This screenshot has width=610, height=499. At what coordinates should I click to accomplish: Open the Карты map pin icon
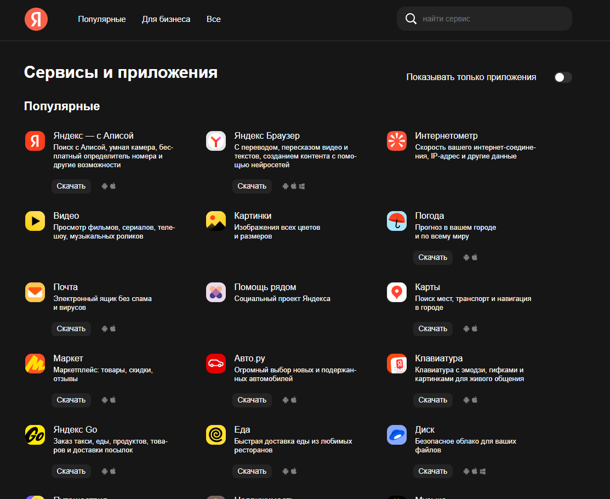tap(397, 292)
